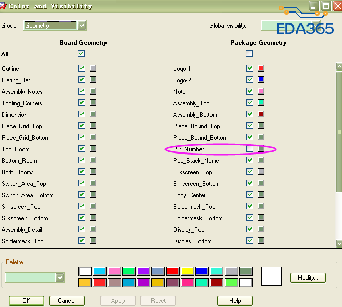Toggle the Board Geometry All checkbox
Viewport: 342px width, 307px height.
[81, 54]
